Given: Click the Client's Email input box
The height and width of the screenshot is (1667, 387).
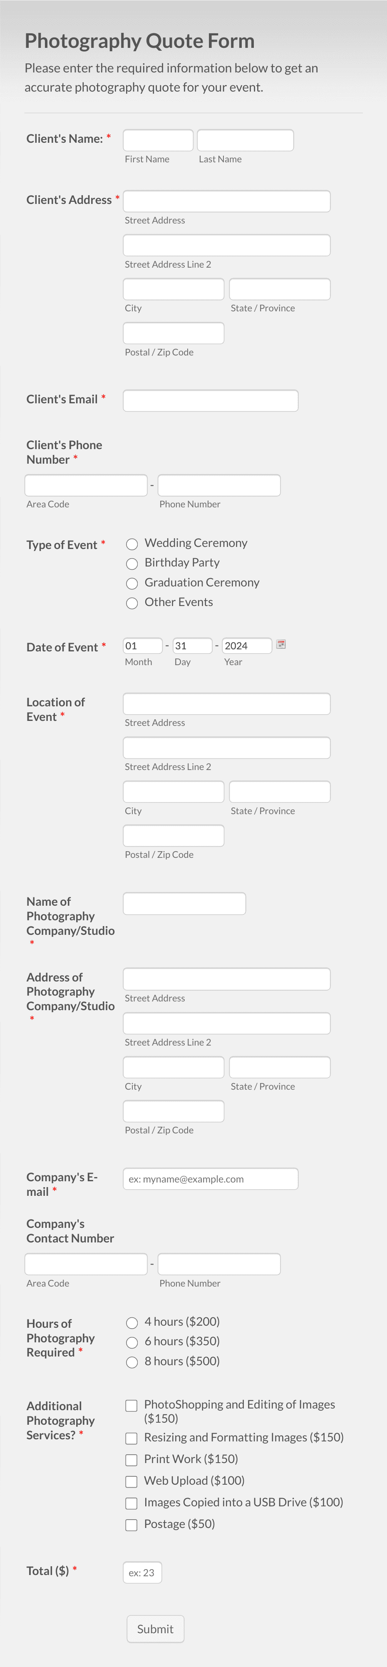Looking at the screenshot, I should click(210, 400).
